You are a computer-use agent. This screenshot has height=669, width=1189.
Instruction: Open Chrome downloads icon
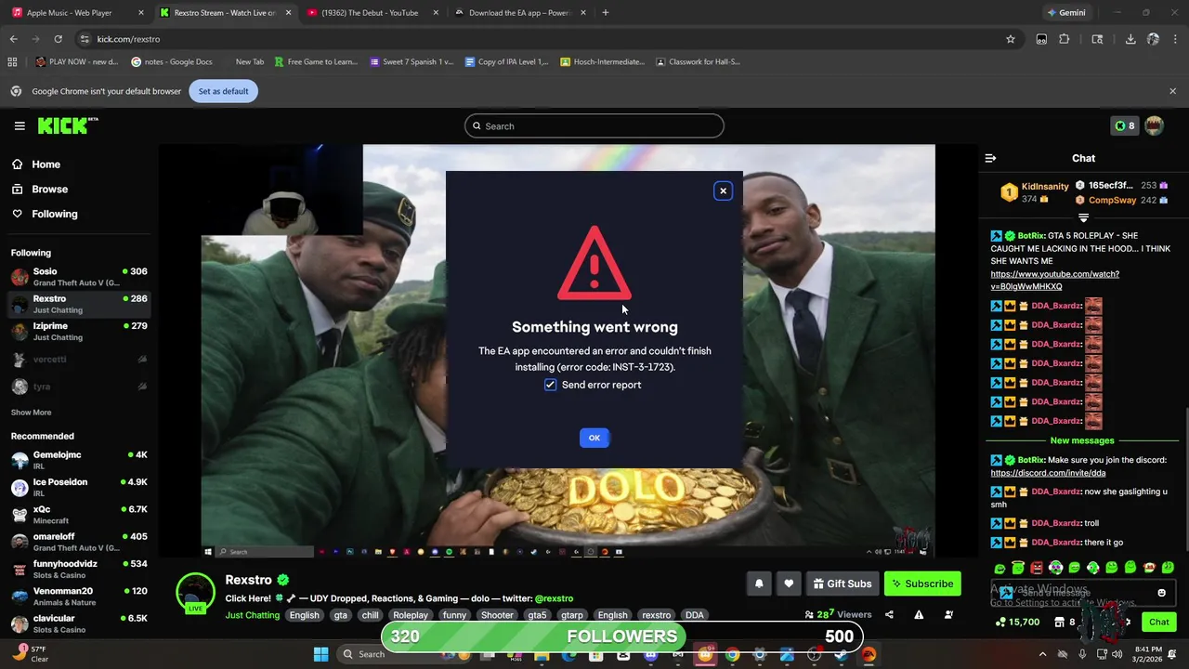(x=1130, y=39)
